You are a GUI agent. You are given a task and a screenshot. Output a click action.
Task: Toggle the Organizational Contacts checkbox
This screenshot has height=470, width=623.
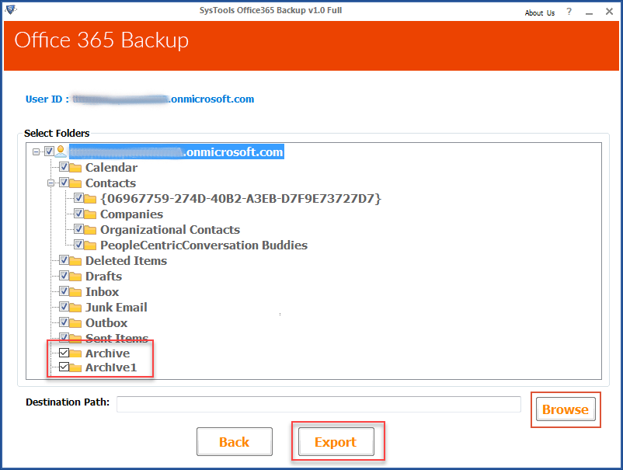point(78,229)
